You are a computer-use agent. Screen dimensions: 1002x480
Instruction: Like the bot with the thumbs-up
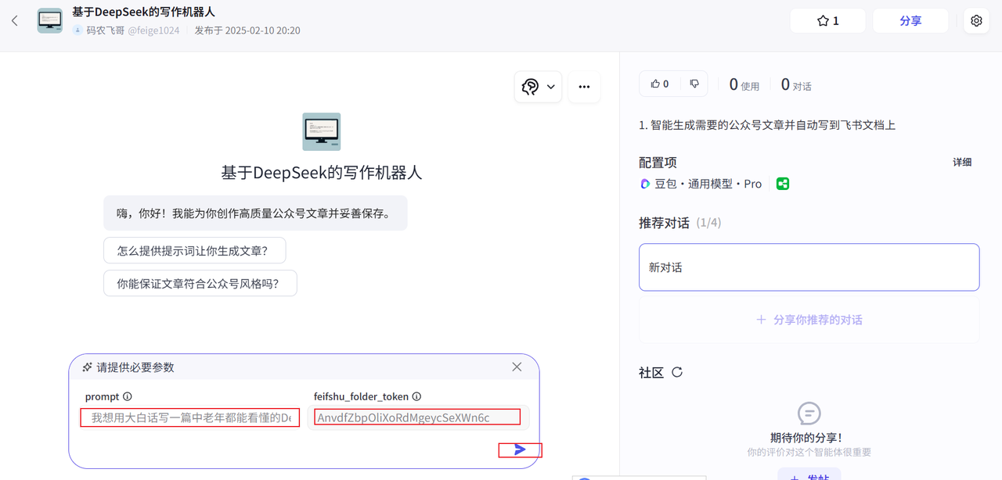(660, 84)
